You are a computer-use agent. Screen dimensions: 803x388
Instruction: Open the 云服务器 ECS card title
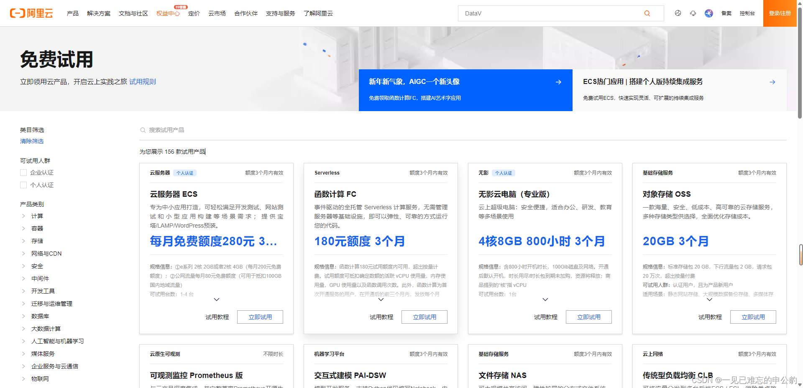pos(174,194)
